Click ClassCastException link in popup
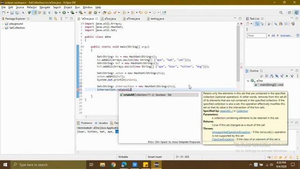The image size is (300, 169). tap(223, 139)
